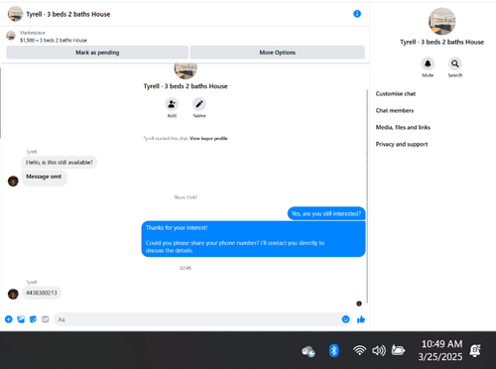
Task: Click Mark as pending button
Action: (97, 53)
